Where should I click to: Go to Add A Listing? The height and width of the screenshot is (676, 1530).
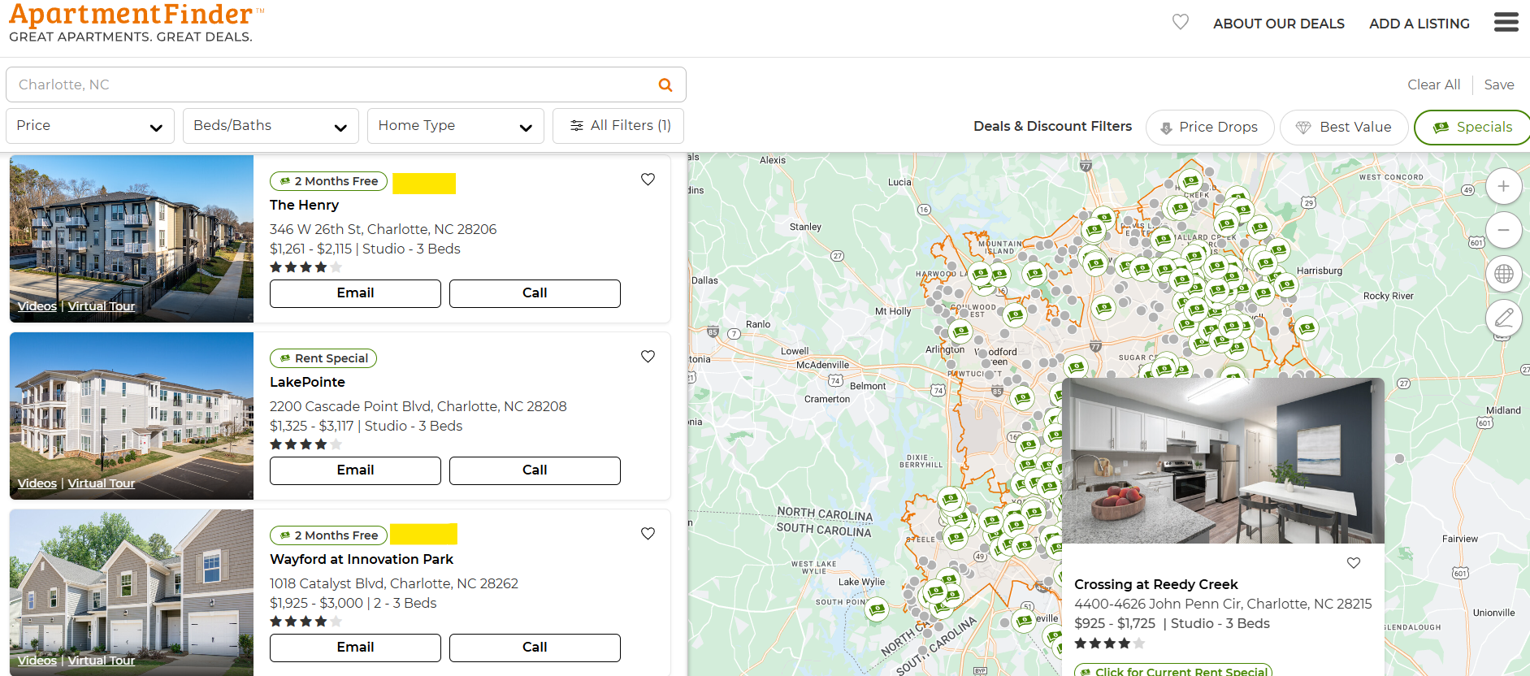[1419, 24]
